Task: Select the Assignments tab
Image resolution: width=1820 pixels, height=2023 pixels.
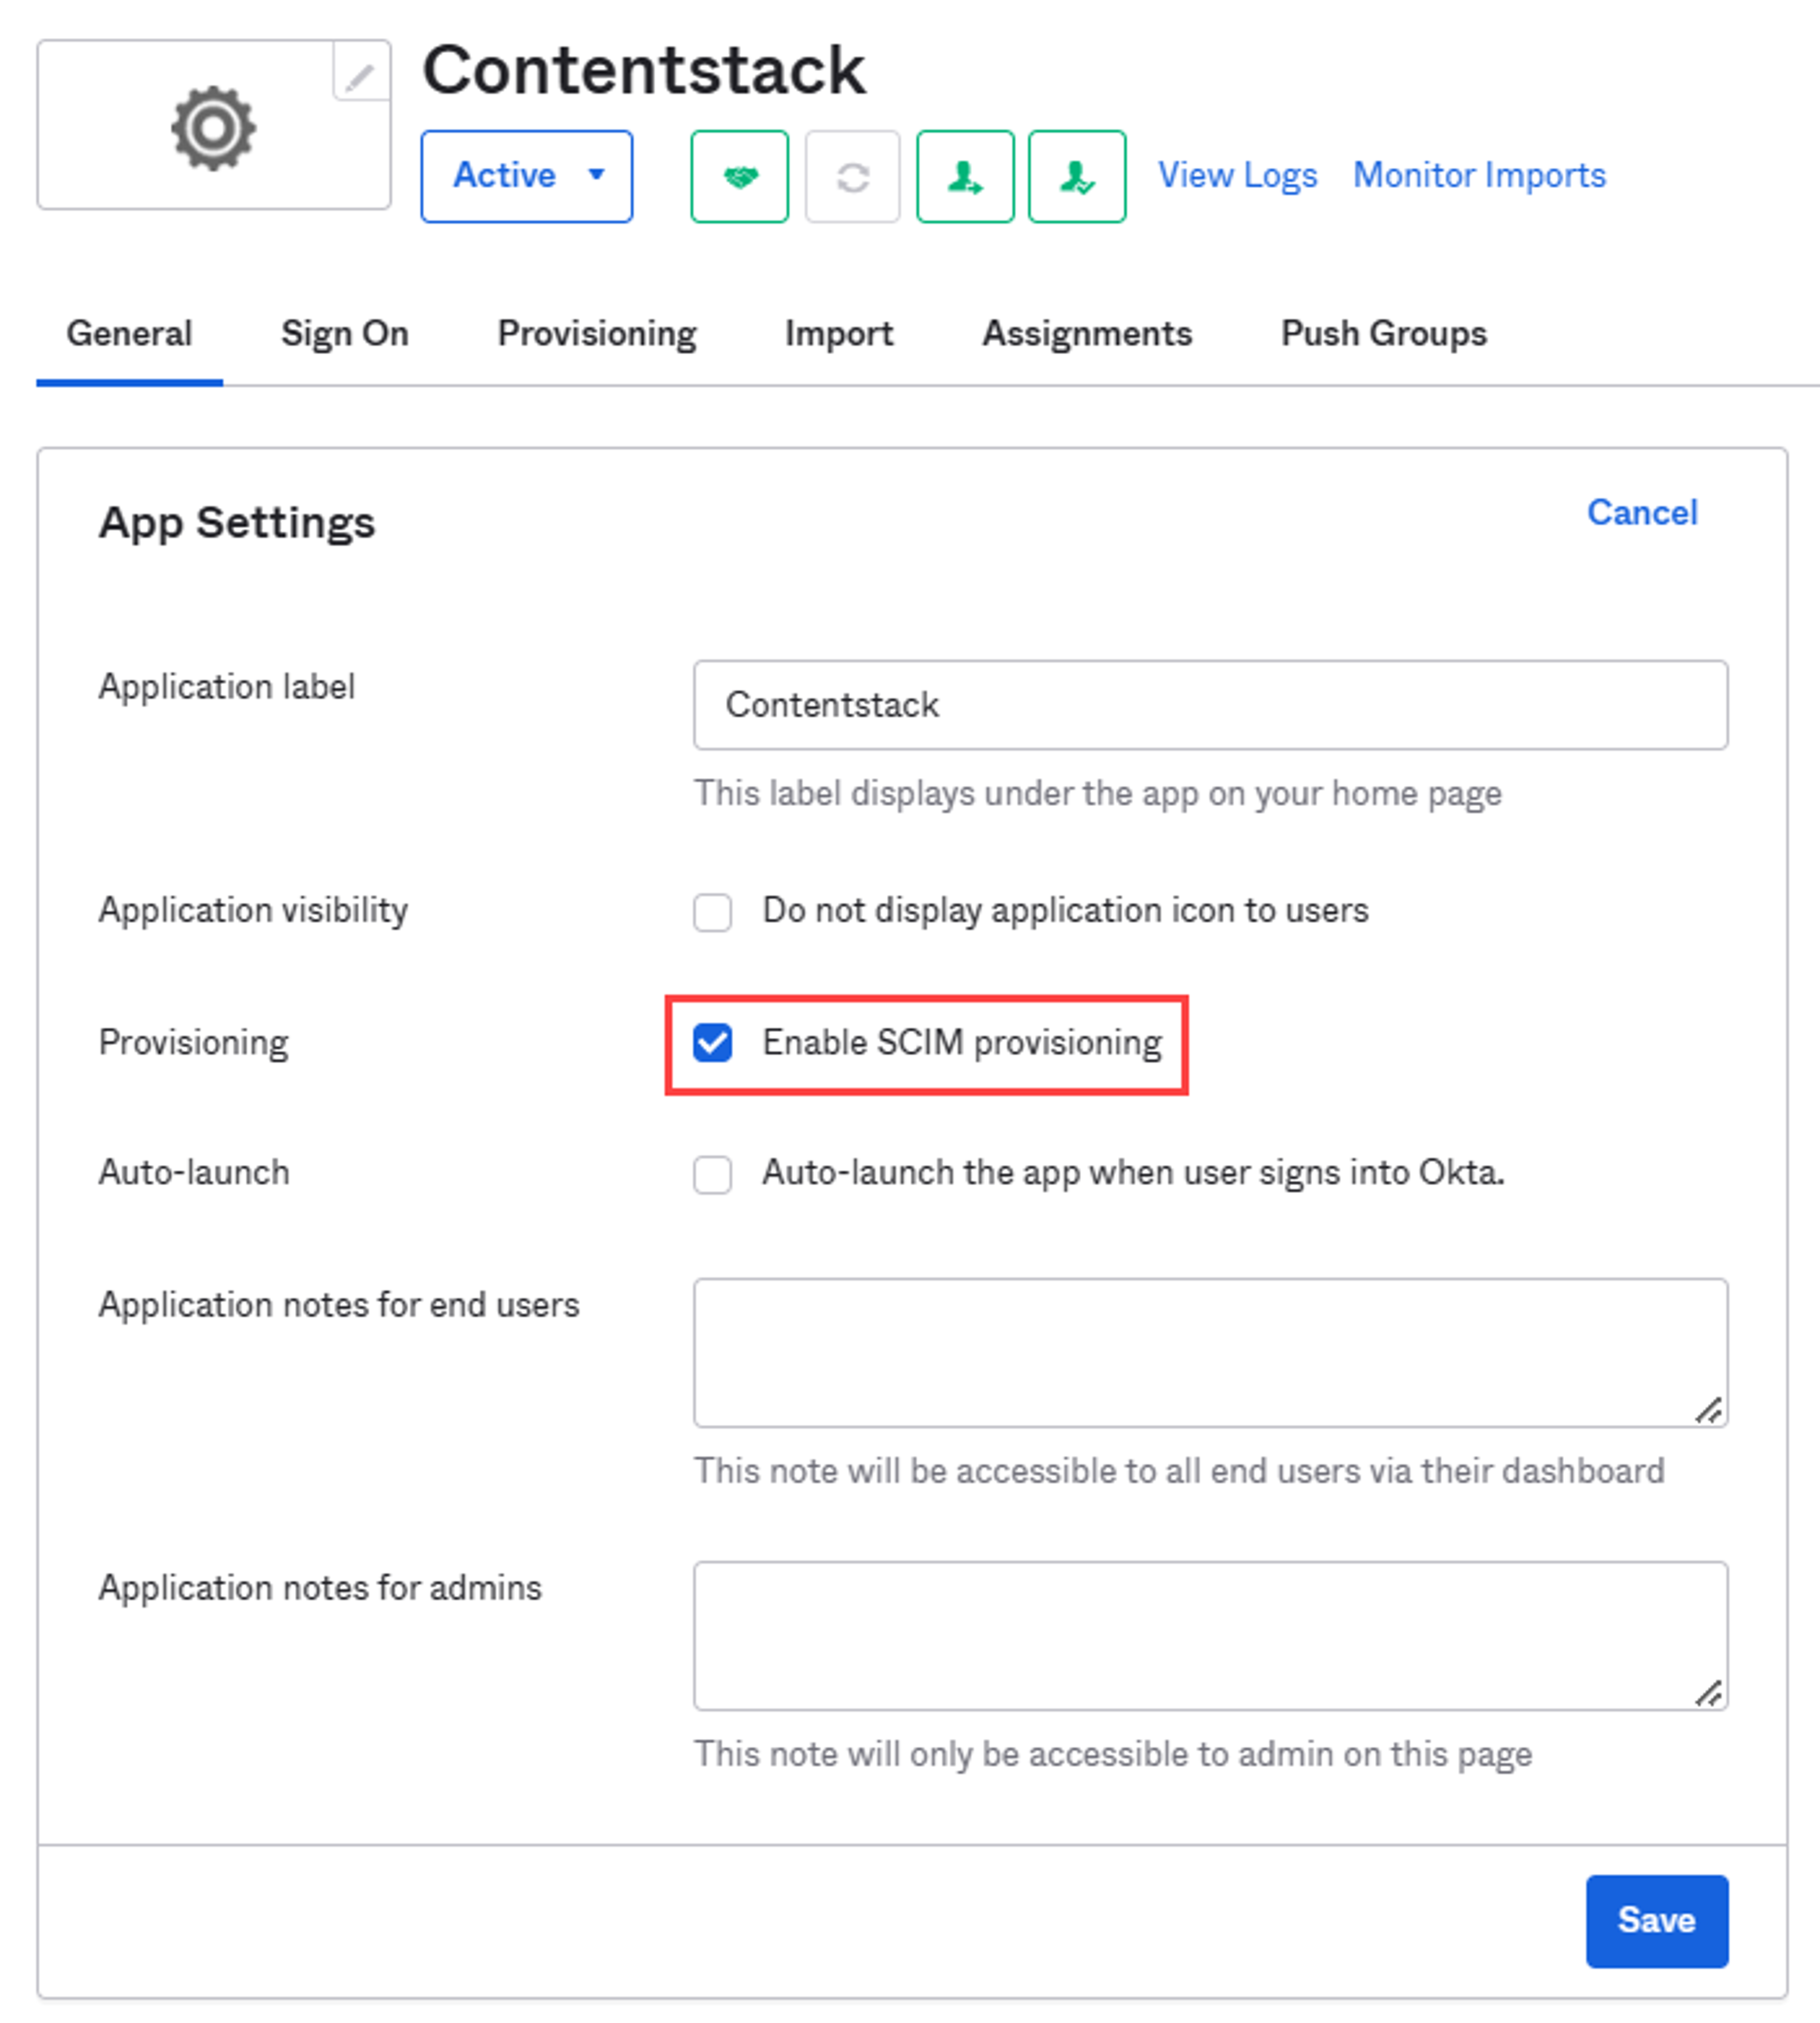Action: [1087, 333]
